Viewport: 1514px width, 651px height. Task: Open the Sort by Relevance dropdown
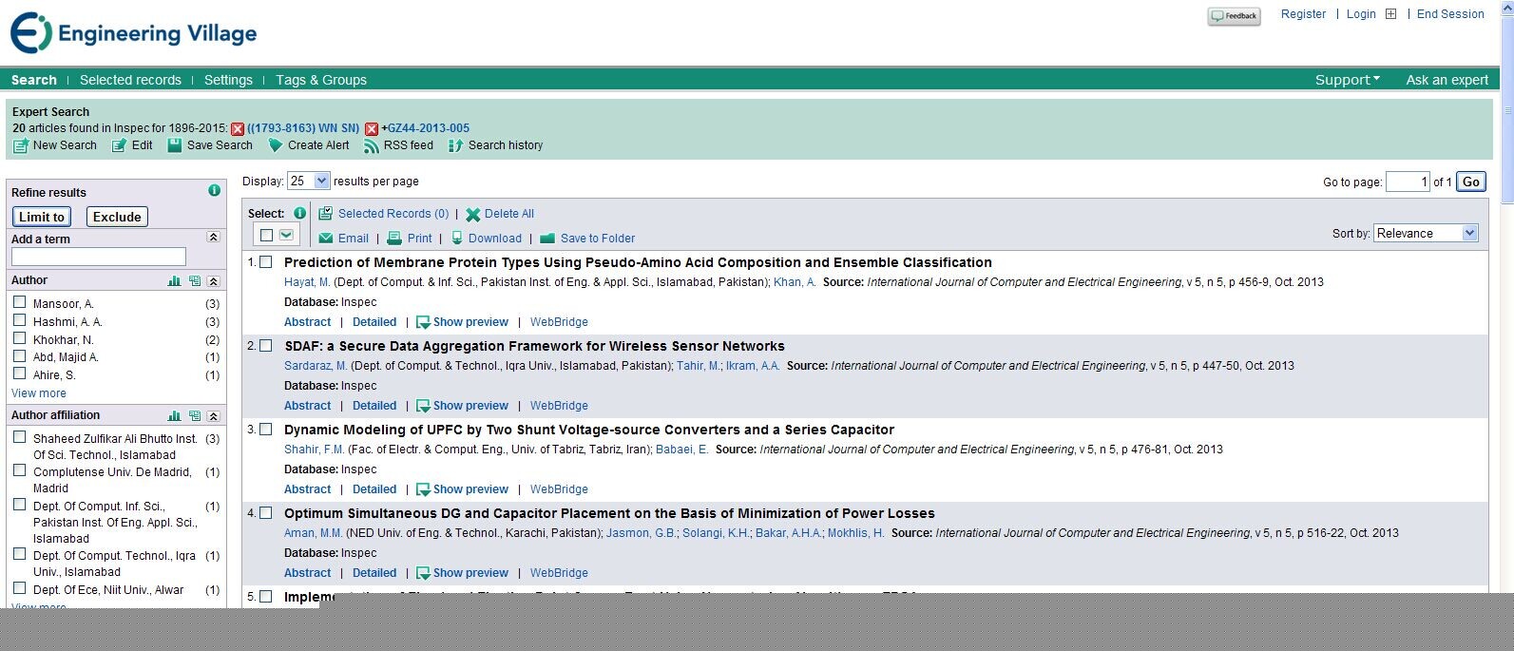[x=1426, y=234]
